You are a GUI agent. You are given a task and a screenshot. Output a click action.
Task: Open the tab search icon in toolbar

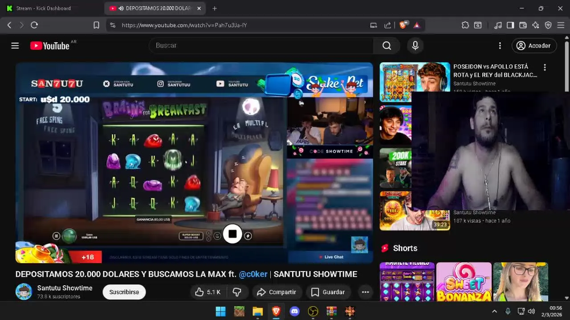coord(478,25)
